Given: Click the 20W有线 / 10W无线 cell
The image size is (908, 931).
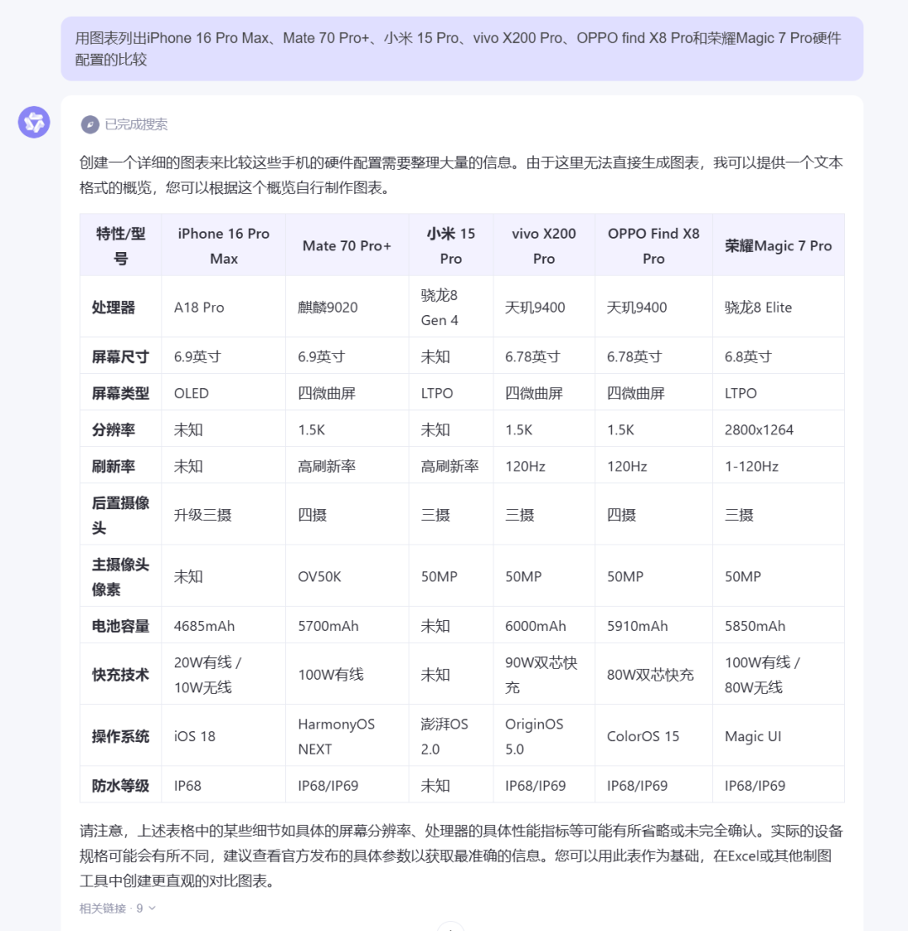Looking at the screenshot, I should pyautogui.click(x=224, y=675).
